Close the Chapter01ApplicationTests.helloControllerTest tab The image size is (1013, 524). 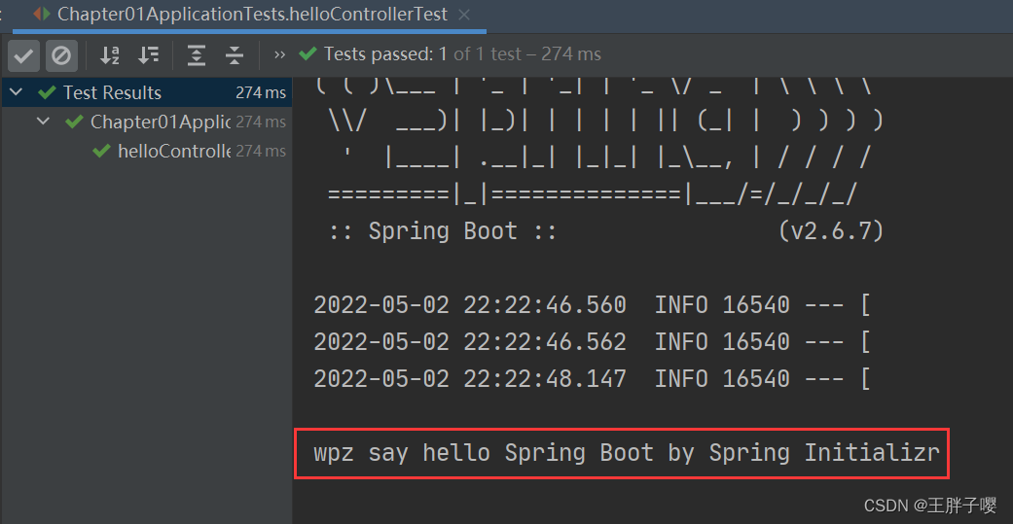click(x=463, y=15)
